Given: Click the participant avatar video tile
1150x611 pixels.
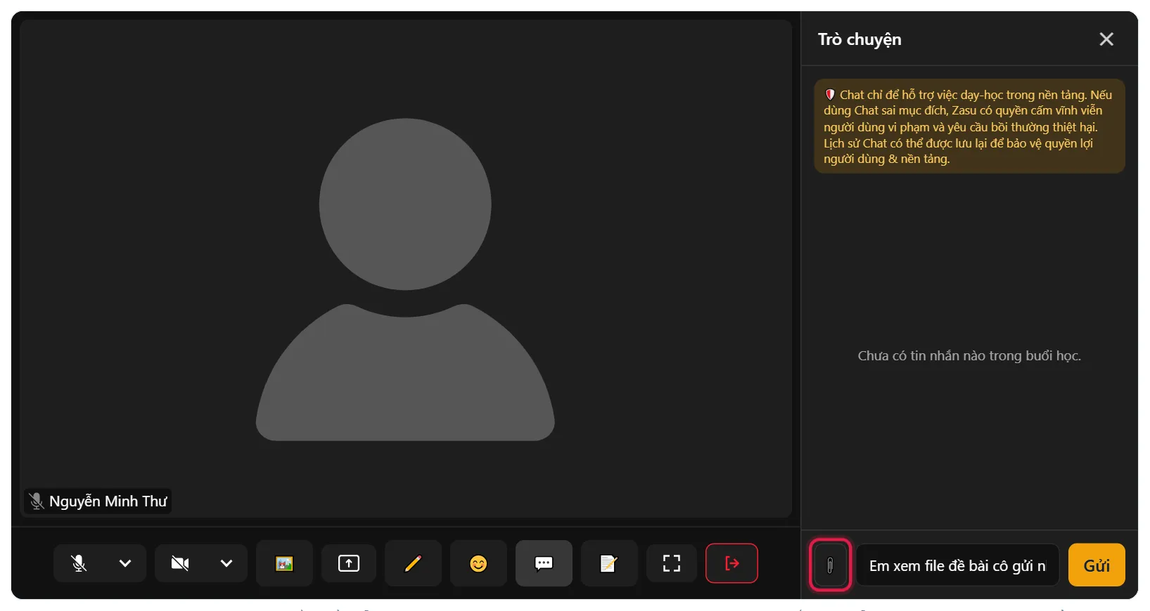Looking at the screenshot, I should (406, 269).
